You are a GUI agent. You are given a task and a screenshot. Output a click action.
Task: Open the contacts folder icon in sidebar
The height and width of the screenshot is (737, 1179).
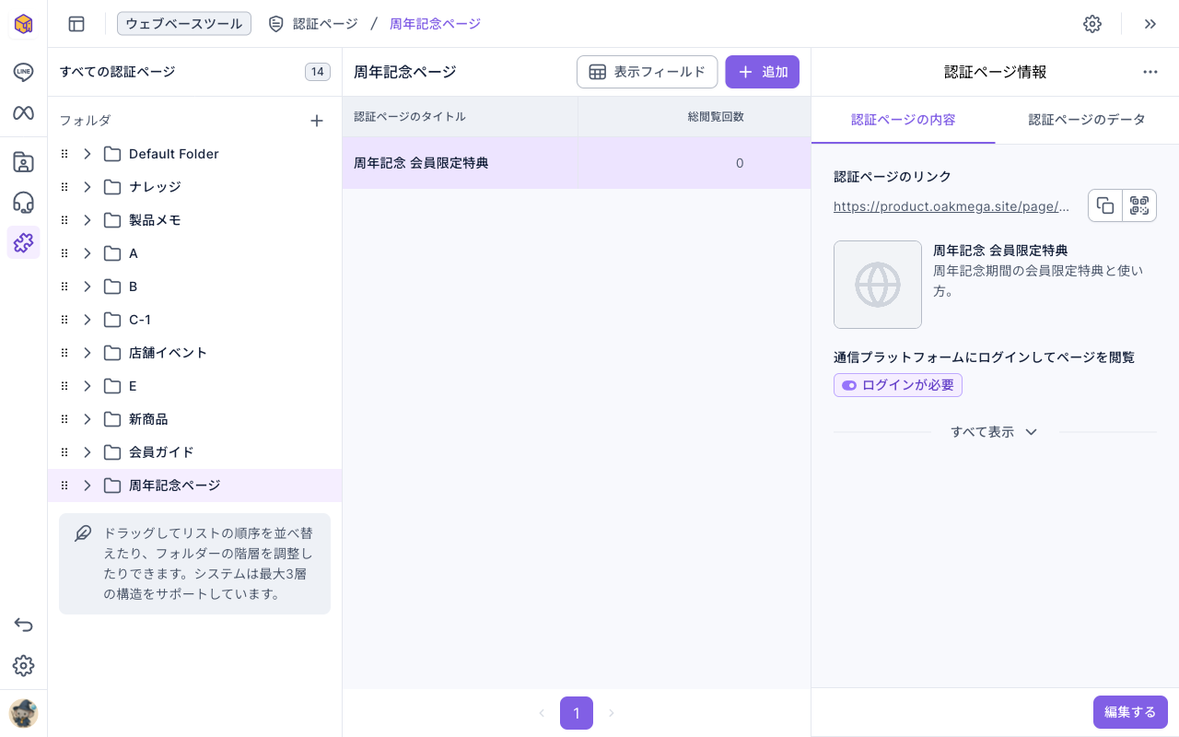coord(23,163)
